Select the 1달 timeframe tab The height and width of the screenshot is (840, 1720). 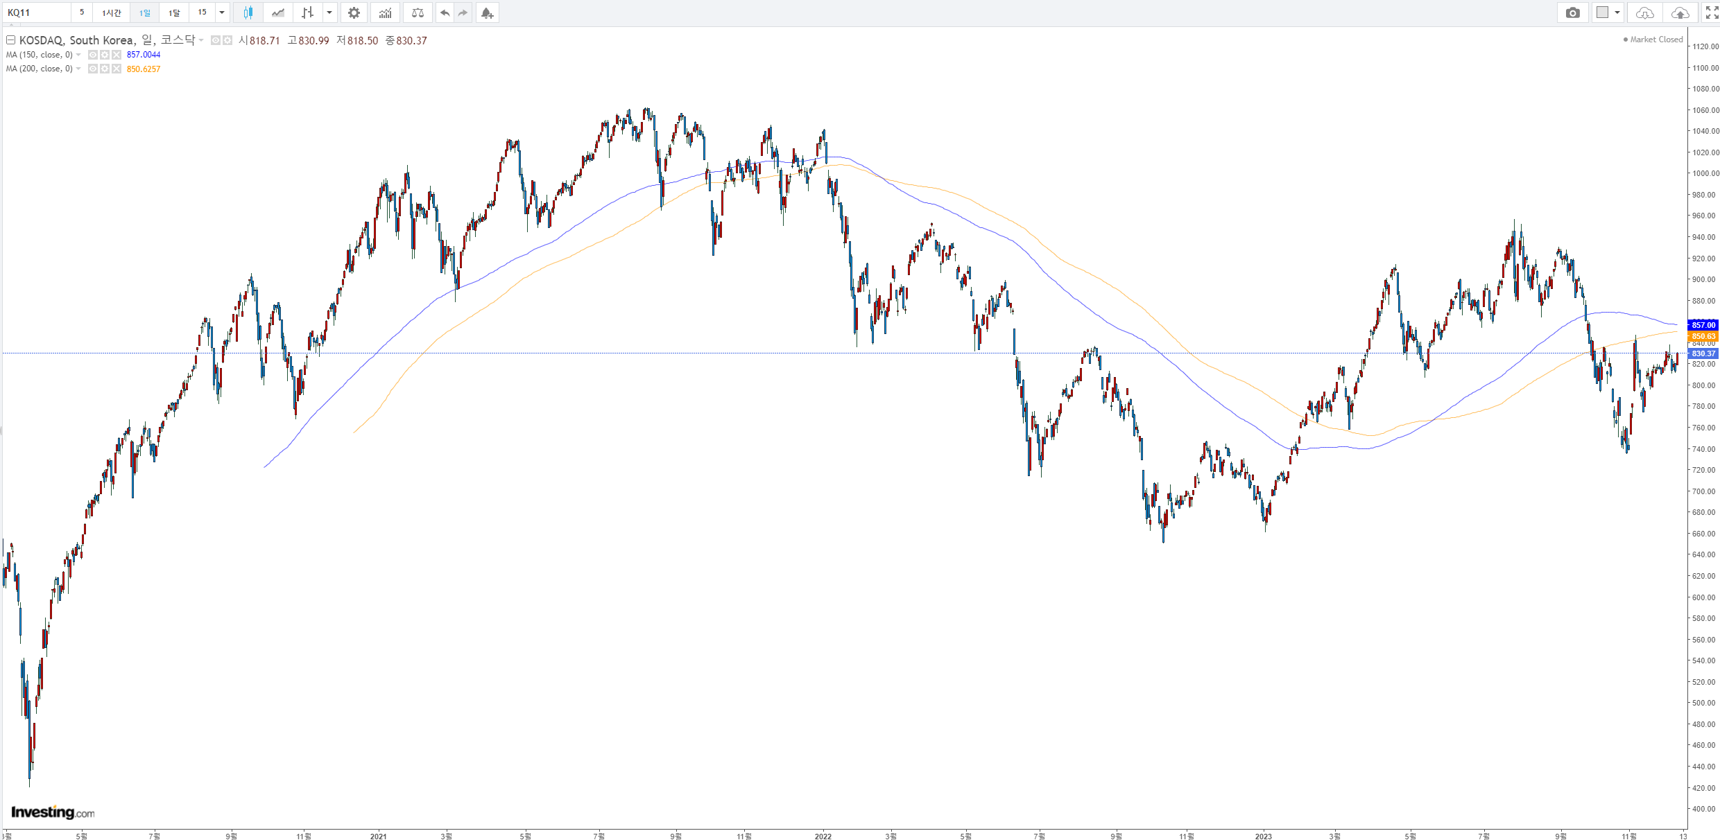(174, 12)
